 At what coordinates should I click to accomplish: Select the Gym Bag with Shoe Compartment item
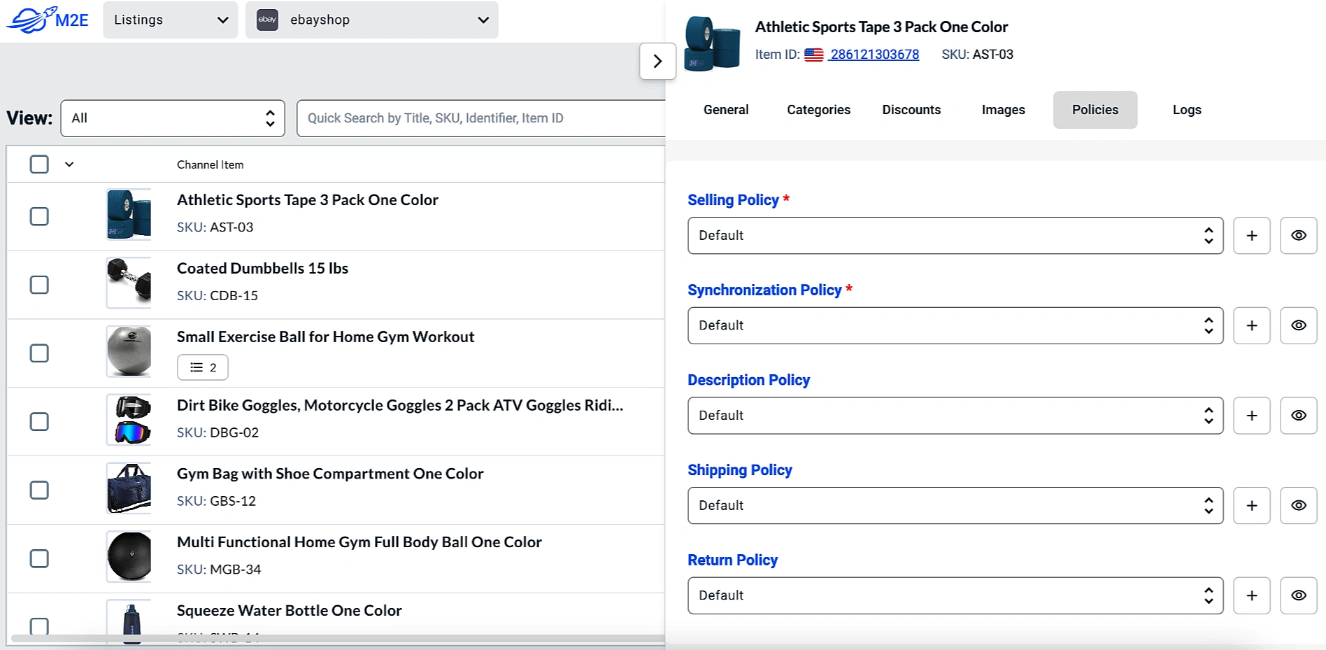pyautogui.click(x=39, y=490)
